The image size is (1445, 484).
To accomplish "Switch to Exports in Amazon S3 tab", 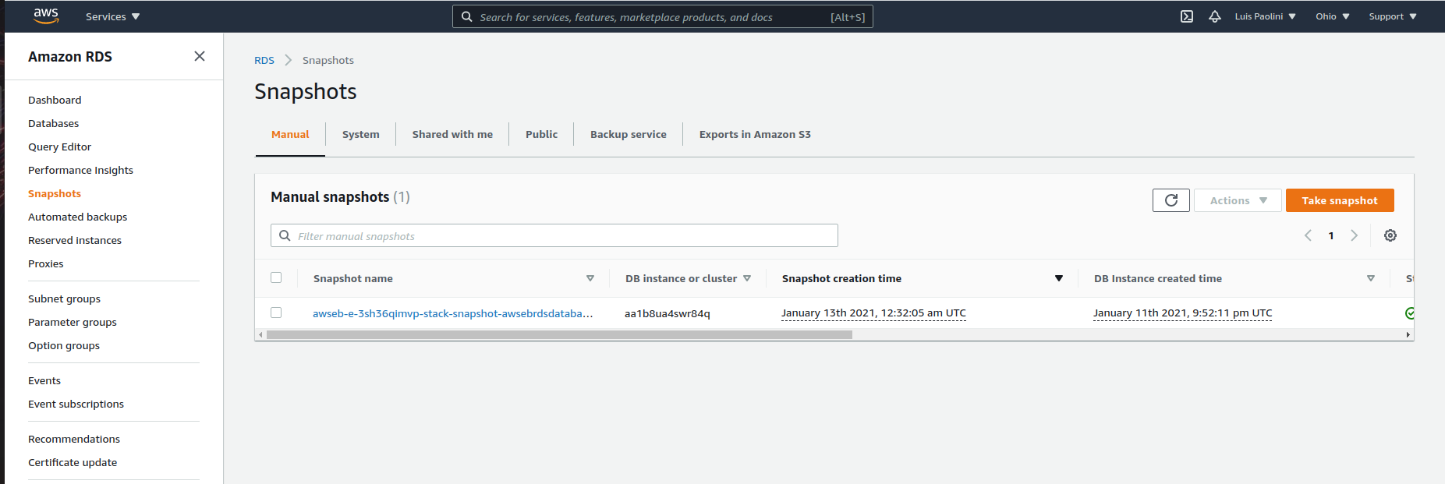I will pos(754,134).
